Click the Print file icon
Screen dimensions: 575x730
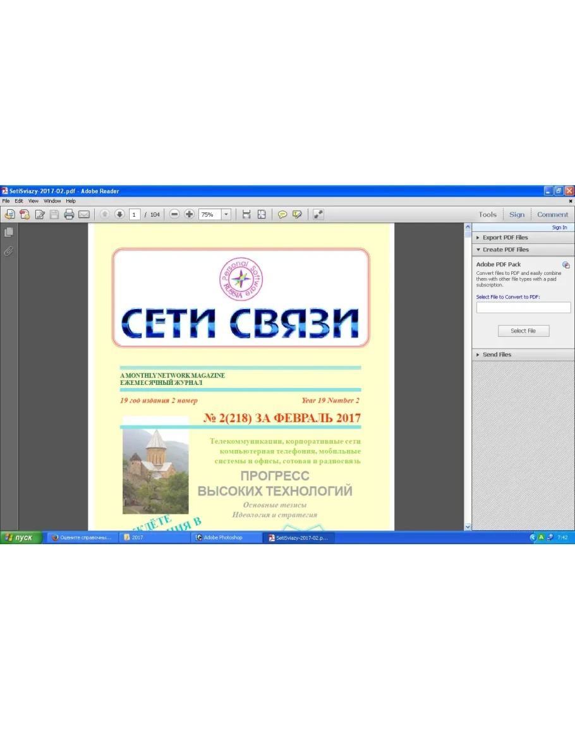(69, 214)
